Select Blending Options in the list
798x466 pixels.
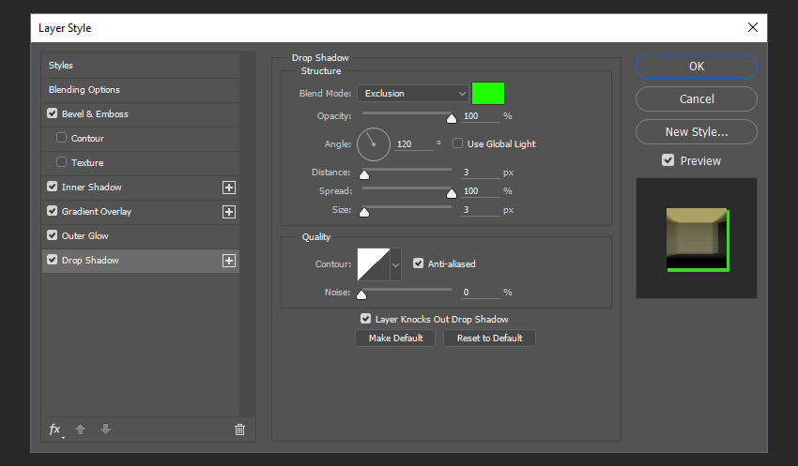[x=84, y=90]
